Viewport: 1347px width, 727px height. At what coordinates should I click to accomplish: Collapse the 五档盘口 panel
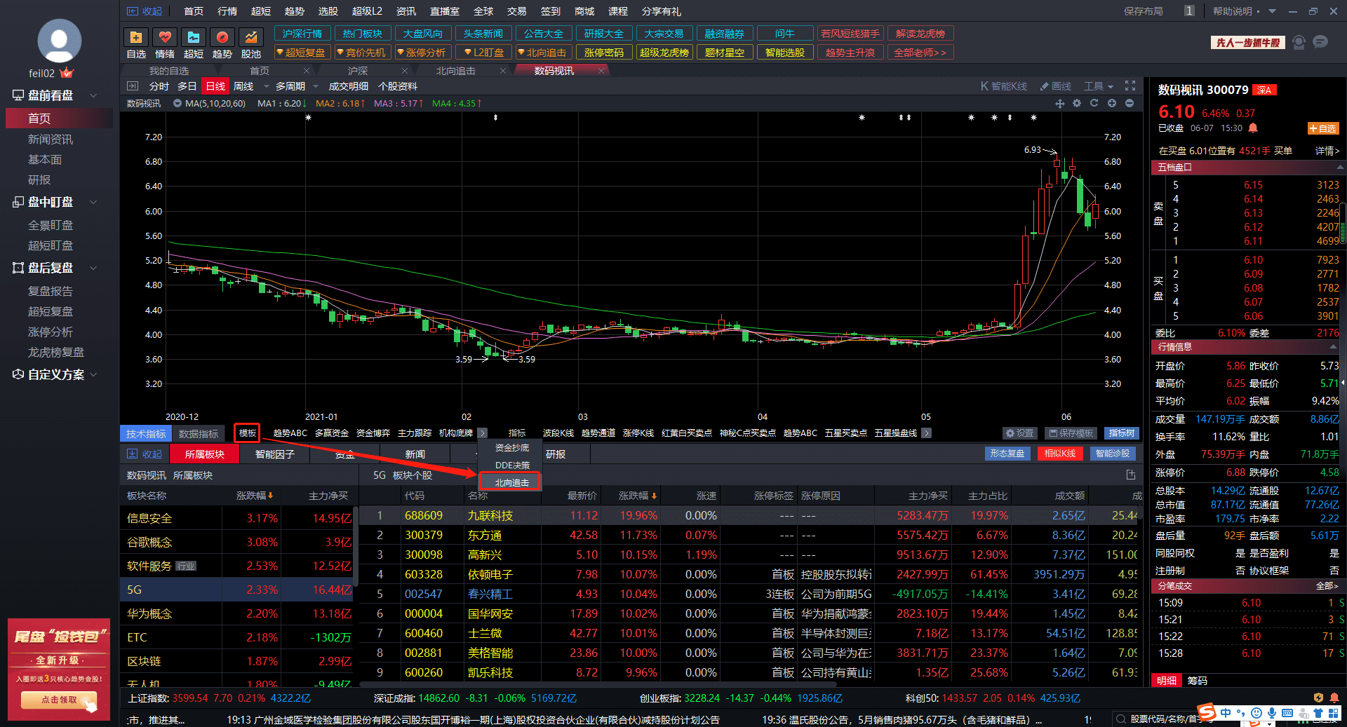click(1339, 167)
